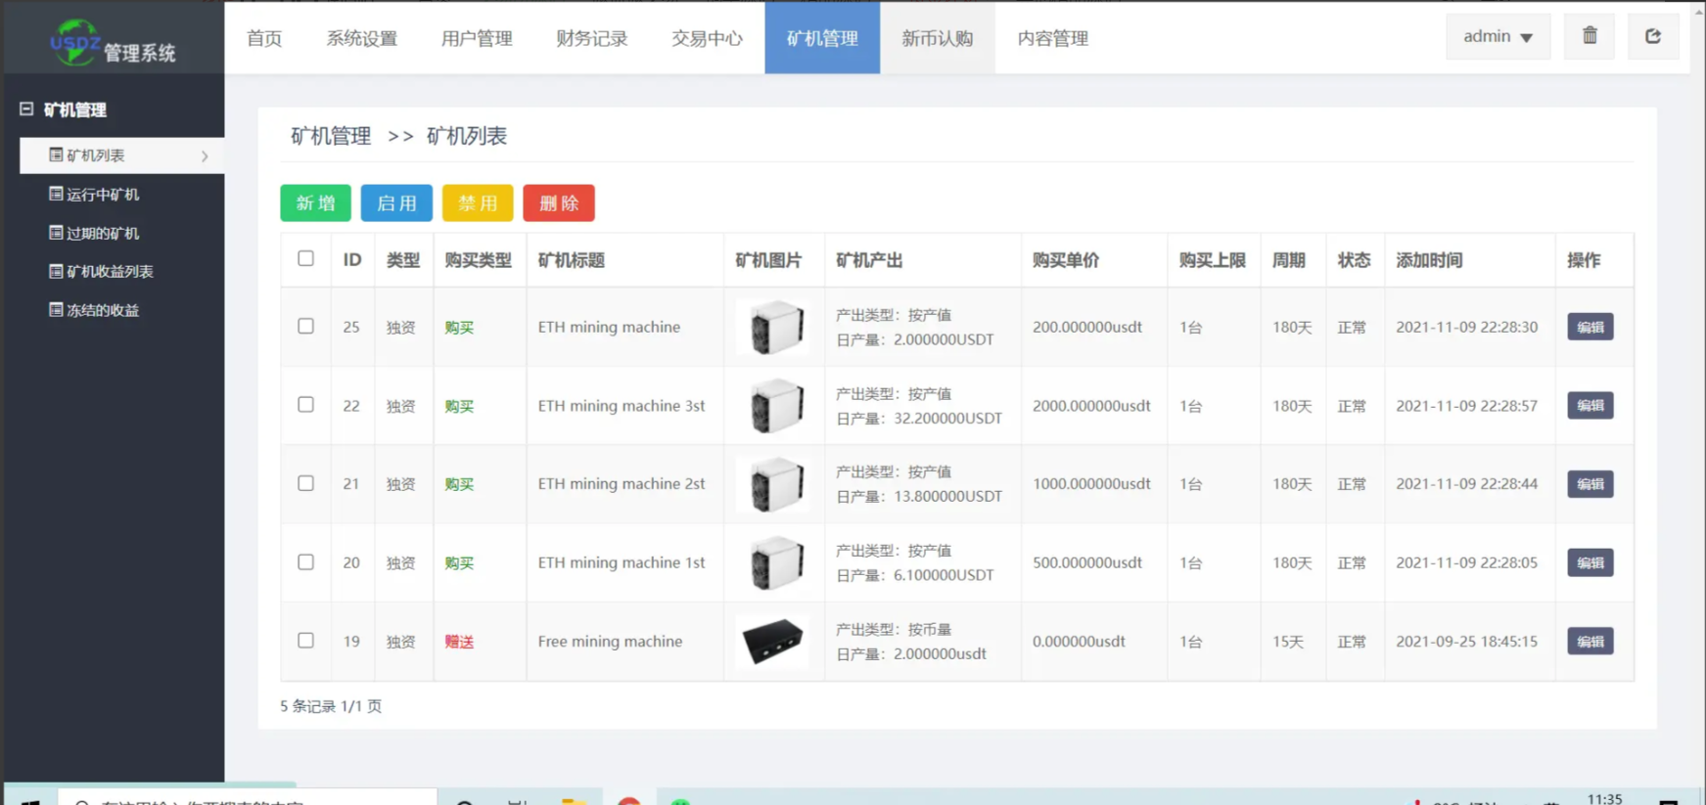Switch to the 新币认购 tab
The image size is (1706, 805).
coord(937,38)
